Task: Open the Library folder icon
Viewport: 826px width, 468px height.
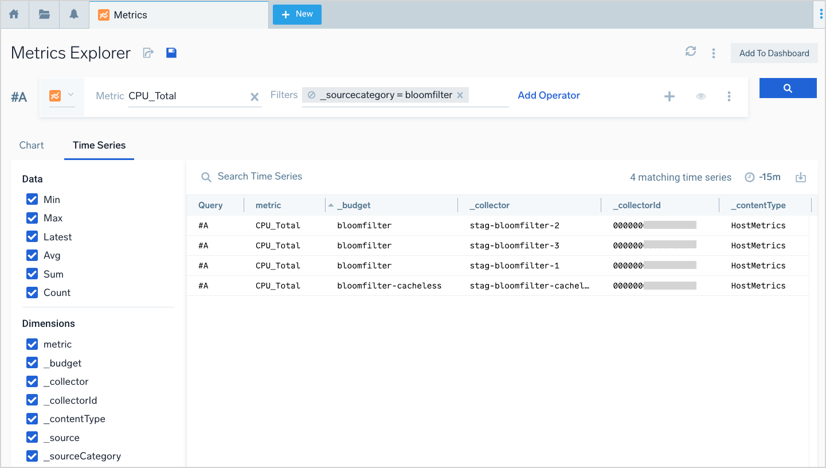Action: (x=44, y=14)
